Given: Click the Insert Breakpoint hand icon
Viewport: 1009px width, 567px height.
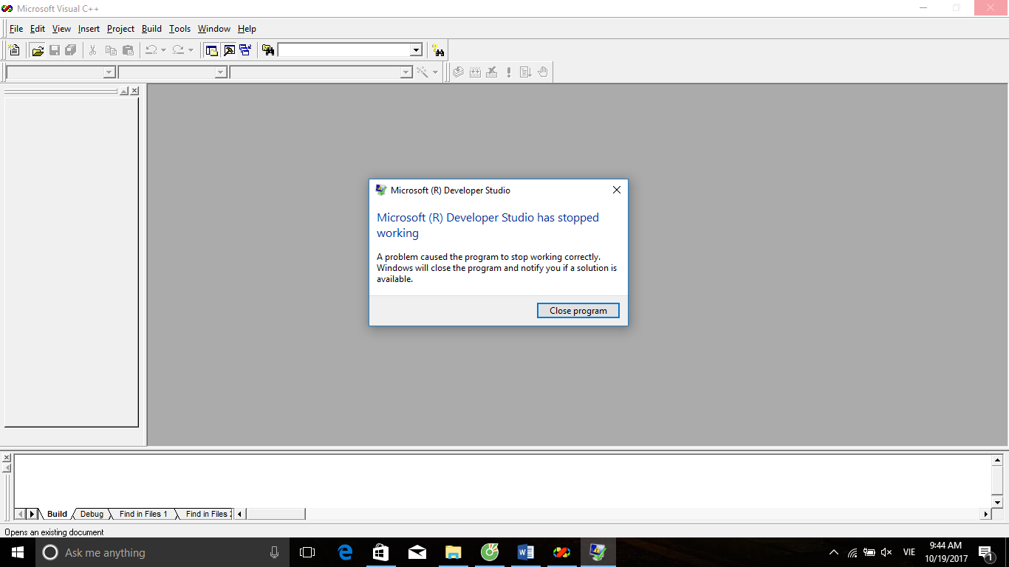Looking at the screenshot, I should tap(543, 72).
